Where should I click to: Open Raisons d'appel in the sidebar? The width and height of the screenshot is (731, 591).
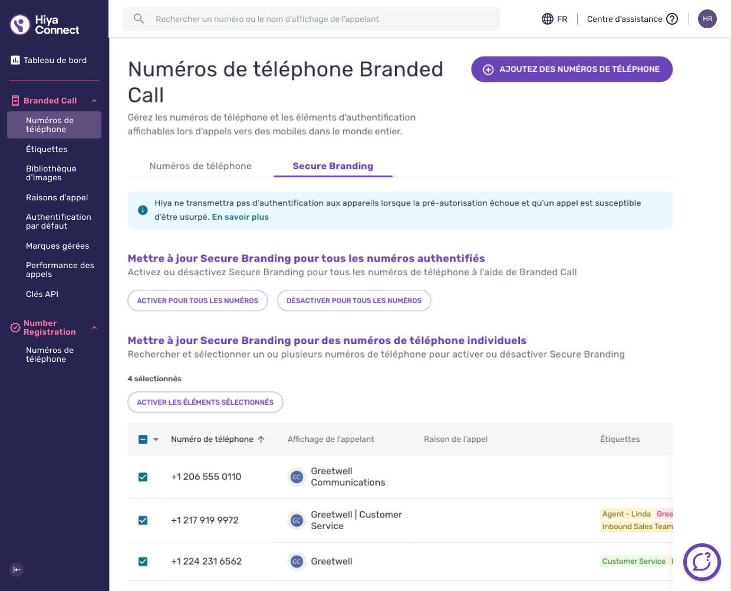(x=57, y=197)
